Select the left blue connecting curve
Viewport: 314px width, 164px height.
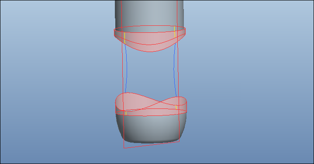(x=126, y=68)
